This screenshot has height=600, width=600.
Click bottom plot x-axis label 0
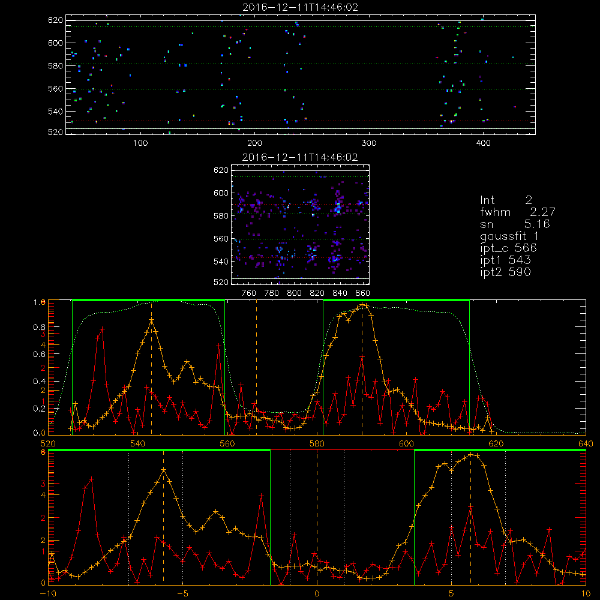coord(317,593)
